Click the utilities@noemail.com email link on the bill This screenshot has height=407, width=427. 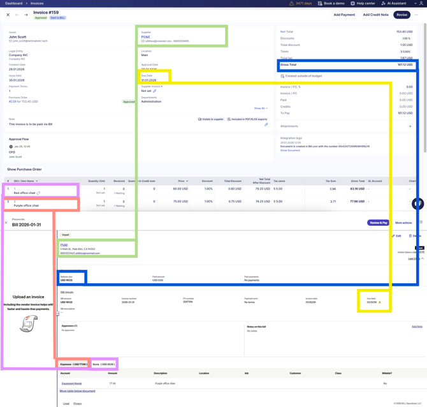point(87,253)
